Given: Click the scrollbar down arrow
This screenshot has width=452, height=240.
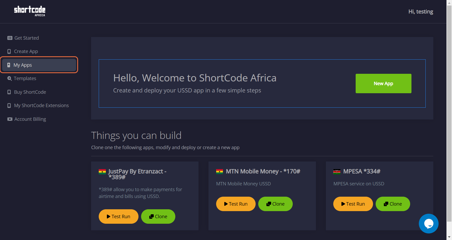Looking at the screenshot, I should pyautogui.click(x=449, y=237).
